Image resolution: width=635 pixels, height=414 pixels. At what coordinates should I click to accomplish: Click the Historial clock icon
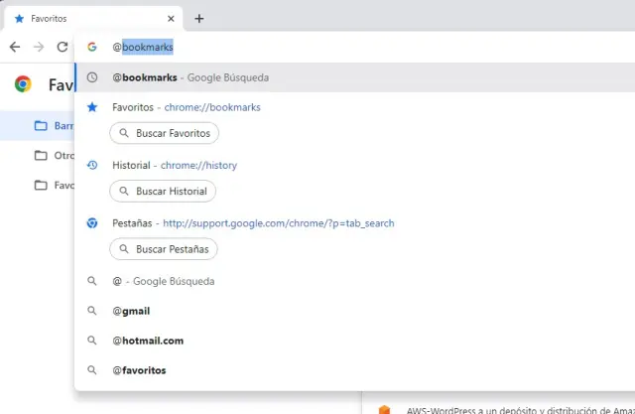click(x=91, y=165)
